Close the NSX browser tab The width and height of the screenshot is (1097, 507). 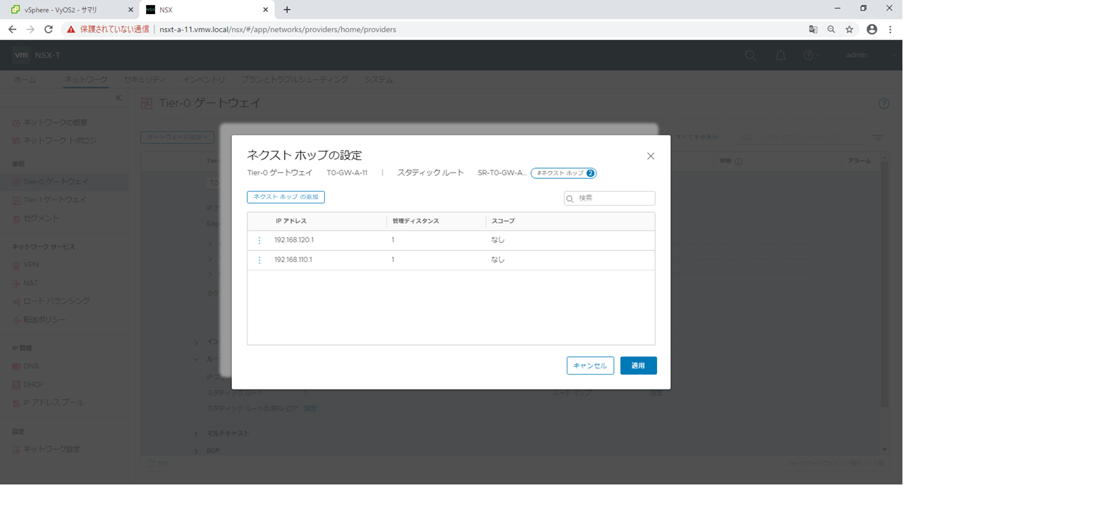(x=266, y=10)
